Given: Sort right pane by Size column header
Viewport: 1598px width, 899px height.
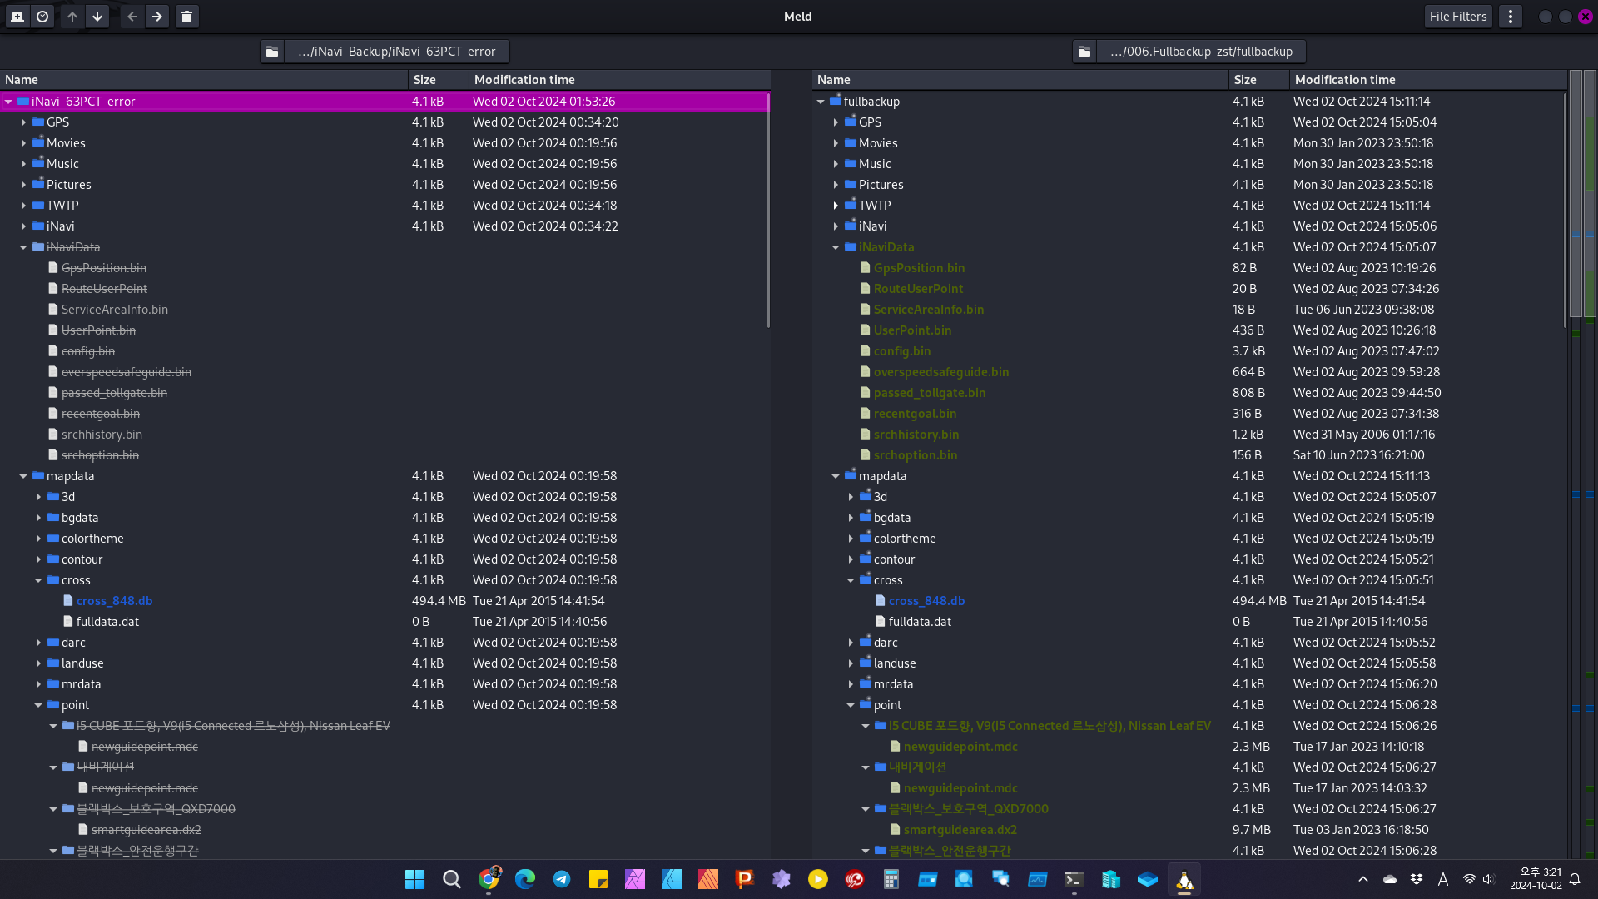Looking at the screenshot, I should click(1245, 80).
